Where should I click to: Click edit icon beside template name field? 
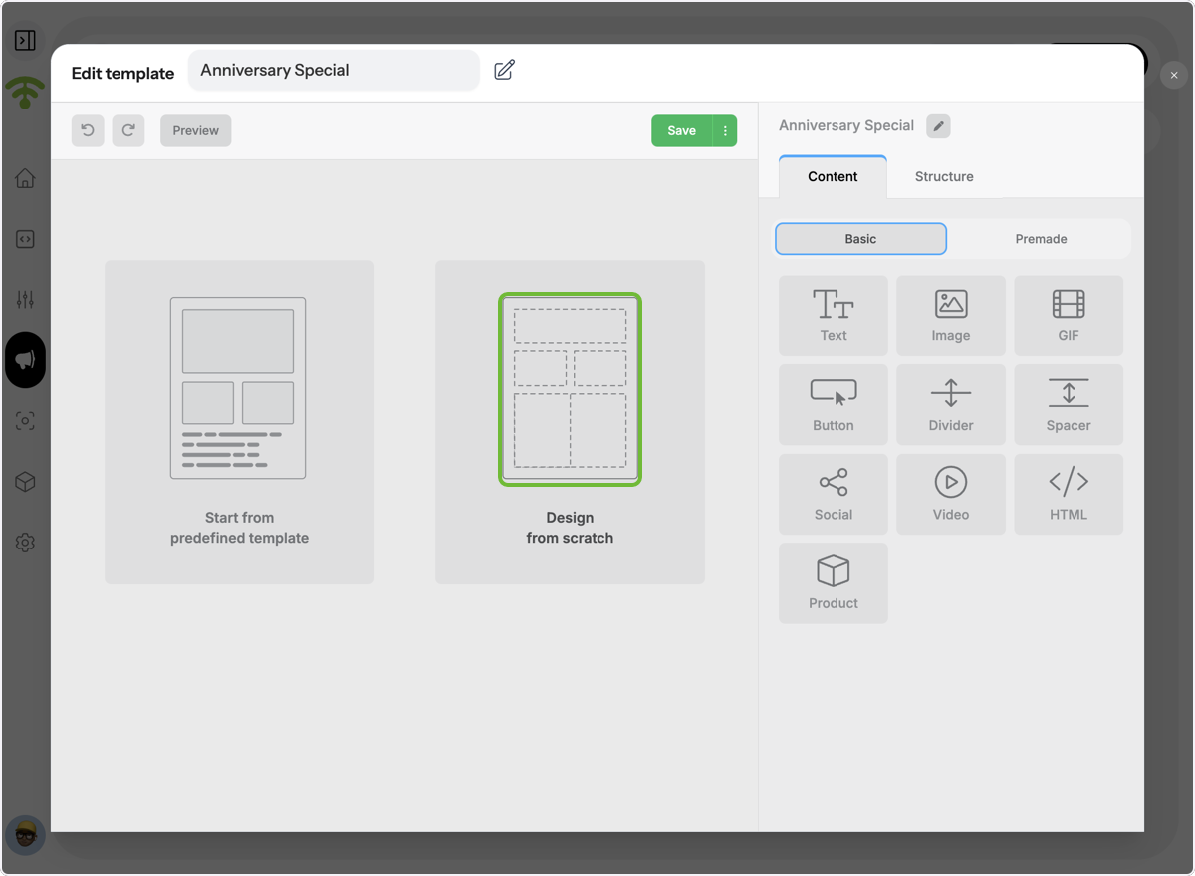click(x=505, y=70)
